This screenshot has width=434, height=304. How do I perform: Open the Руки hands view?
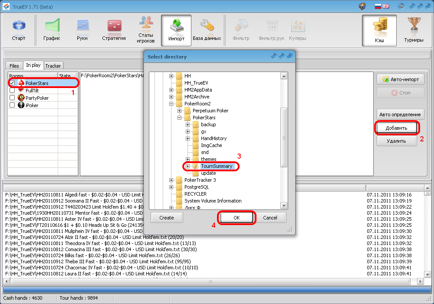click(82, 30)
